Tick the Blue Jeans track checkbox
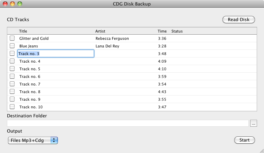The width and height of the screenshot is (264, 153). pos(12,46)
